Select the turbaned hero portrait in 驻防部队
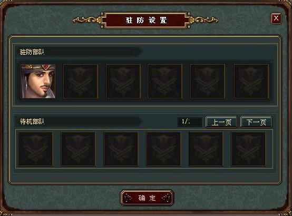Viewport: 292px width, 216px height. 38,81
